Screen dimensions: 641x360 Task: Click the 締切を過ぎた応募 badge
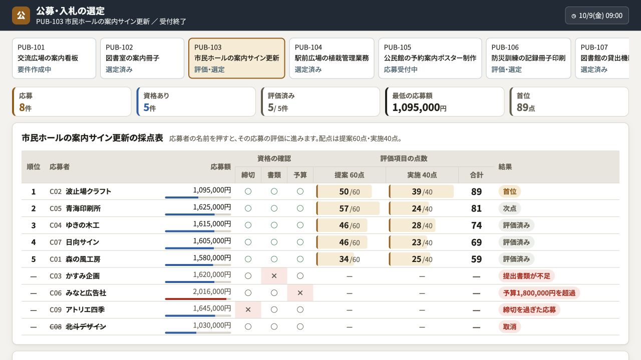[x=529, y=310]
